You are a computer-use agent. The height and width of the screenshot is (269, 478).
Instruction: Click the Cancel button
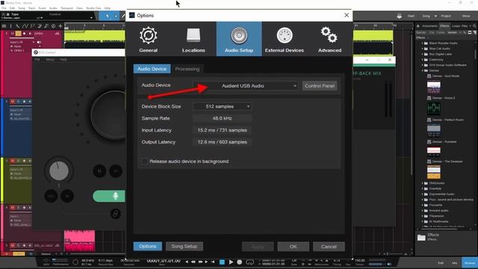click(329, 247)
